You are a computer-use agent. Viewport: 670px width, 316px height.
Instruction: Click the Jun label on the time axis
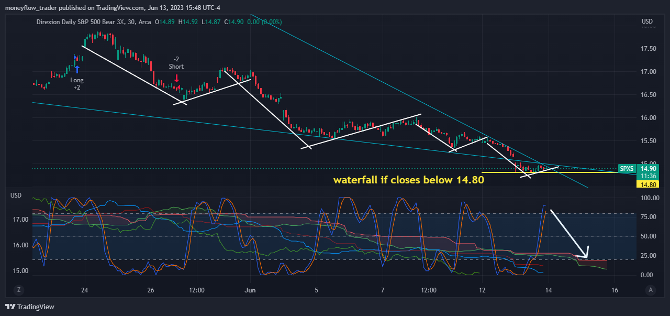[250, 290]
